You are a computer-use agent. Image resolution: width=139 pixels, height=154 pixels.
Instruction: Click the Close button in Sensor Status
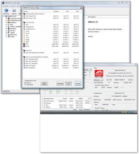tap(78, 83)
